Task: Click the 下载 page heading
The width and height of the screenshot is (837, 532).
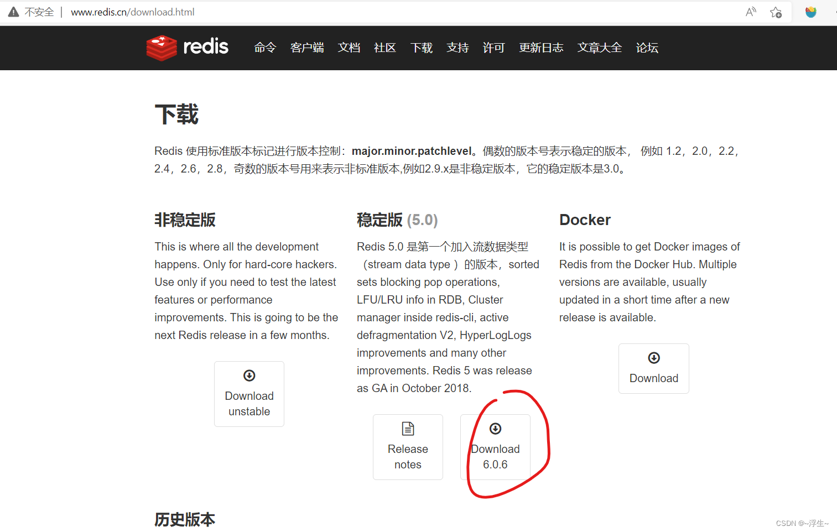Action: click(176, 114)
